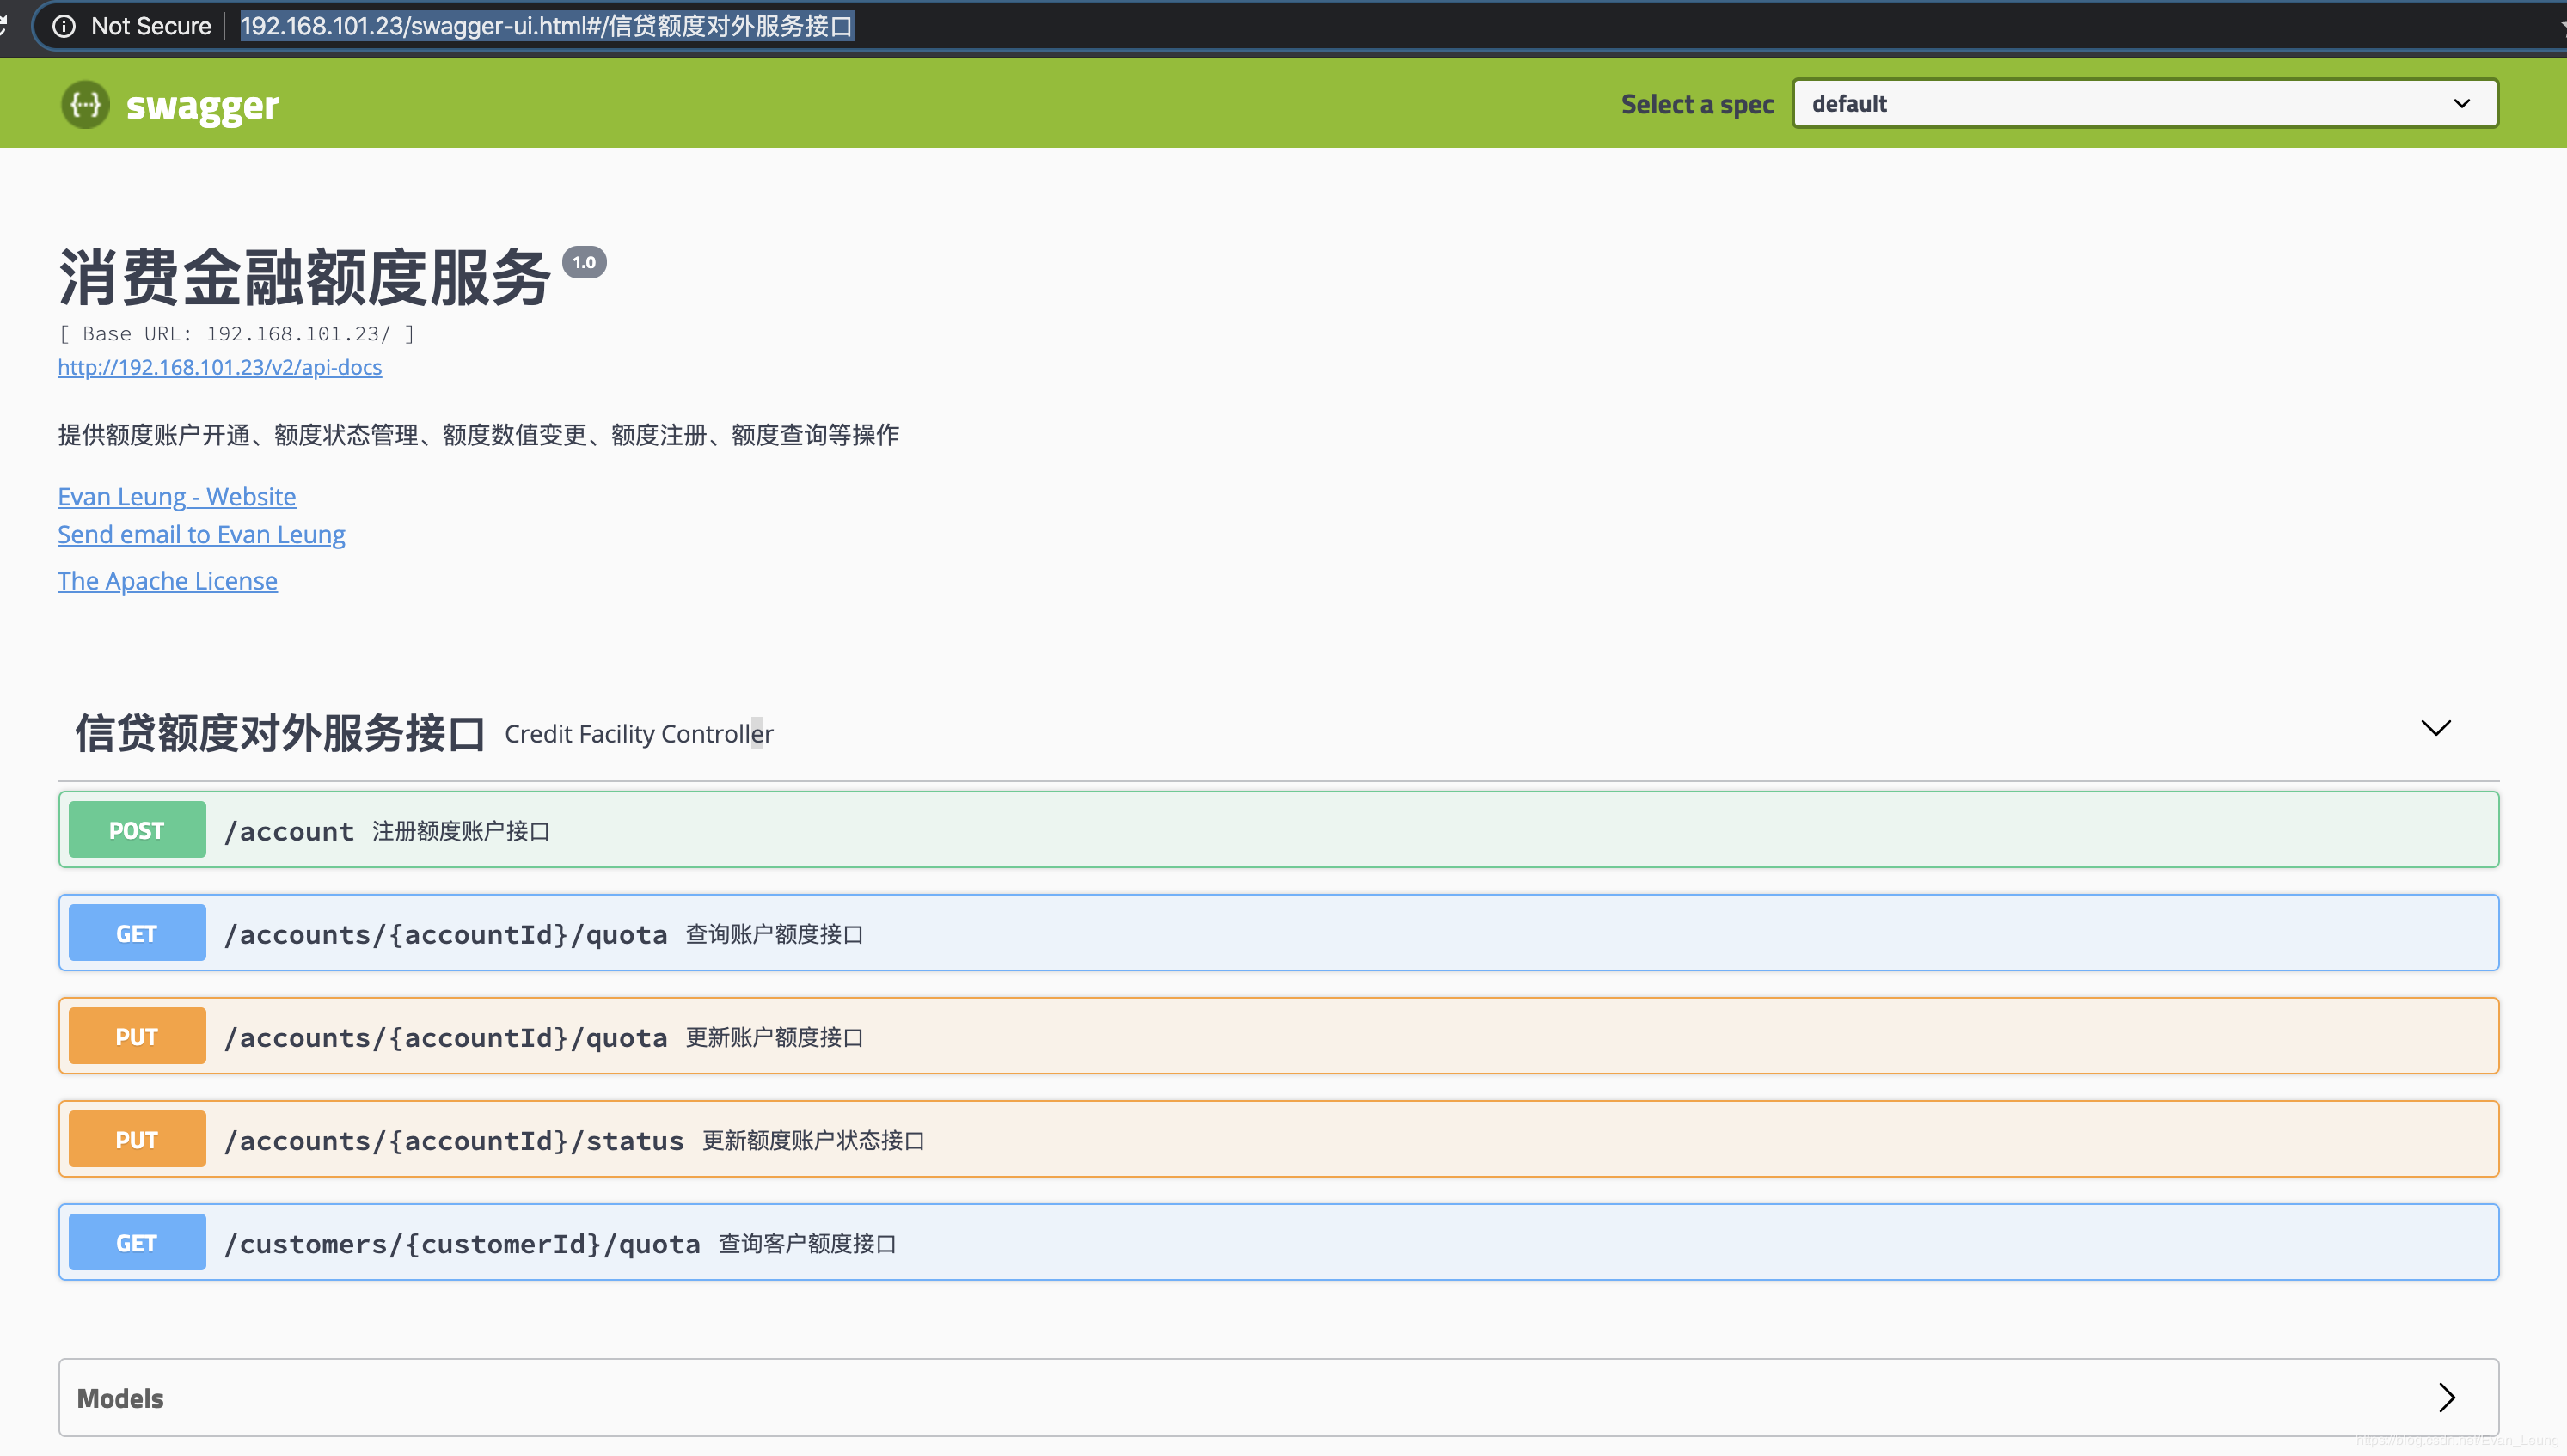Expand GET accounts quota query operation

445,934
